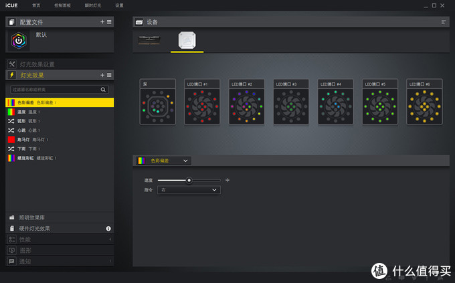The height and width of the screenshot is (283, 455).
Task: Click the iCUE logo
Action: [x=11, y=5]
